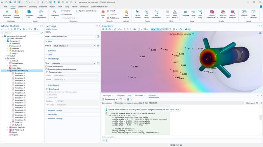Select Mesh 1 node in the tree
Image resolution: width=263 pixels, height=147 pixels.
[15, 53]
